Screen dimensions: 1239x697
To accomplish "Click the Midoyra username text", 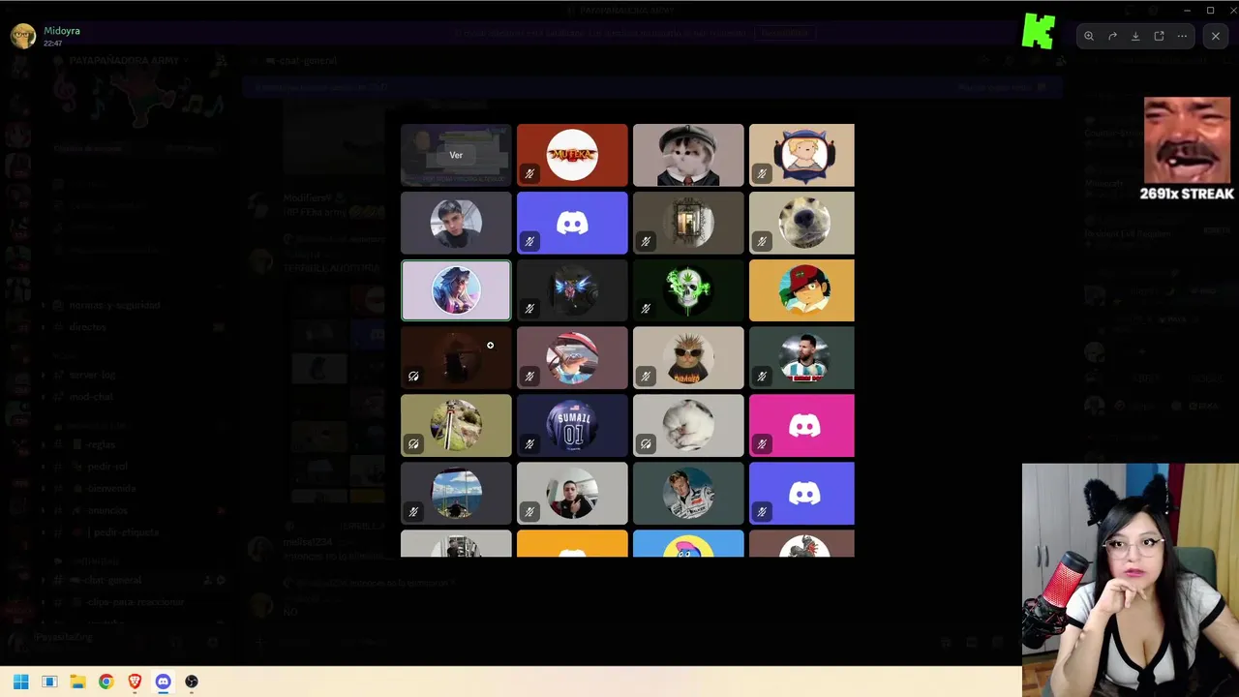I will tap(62, 31).
